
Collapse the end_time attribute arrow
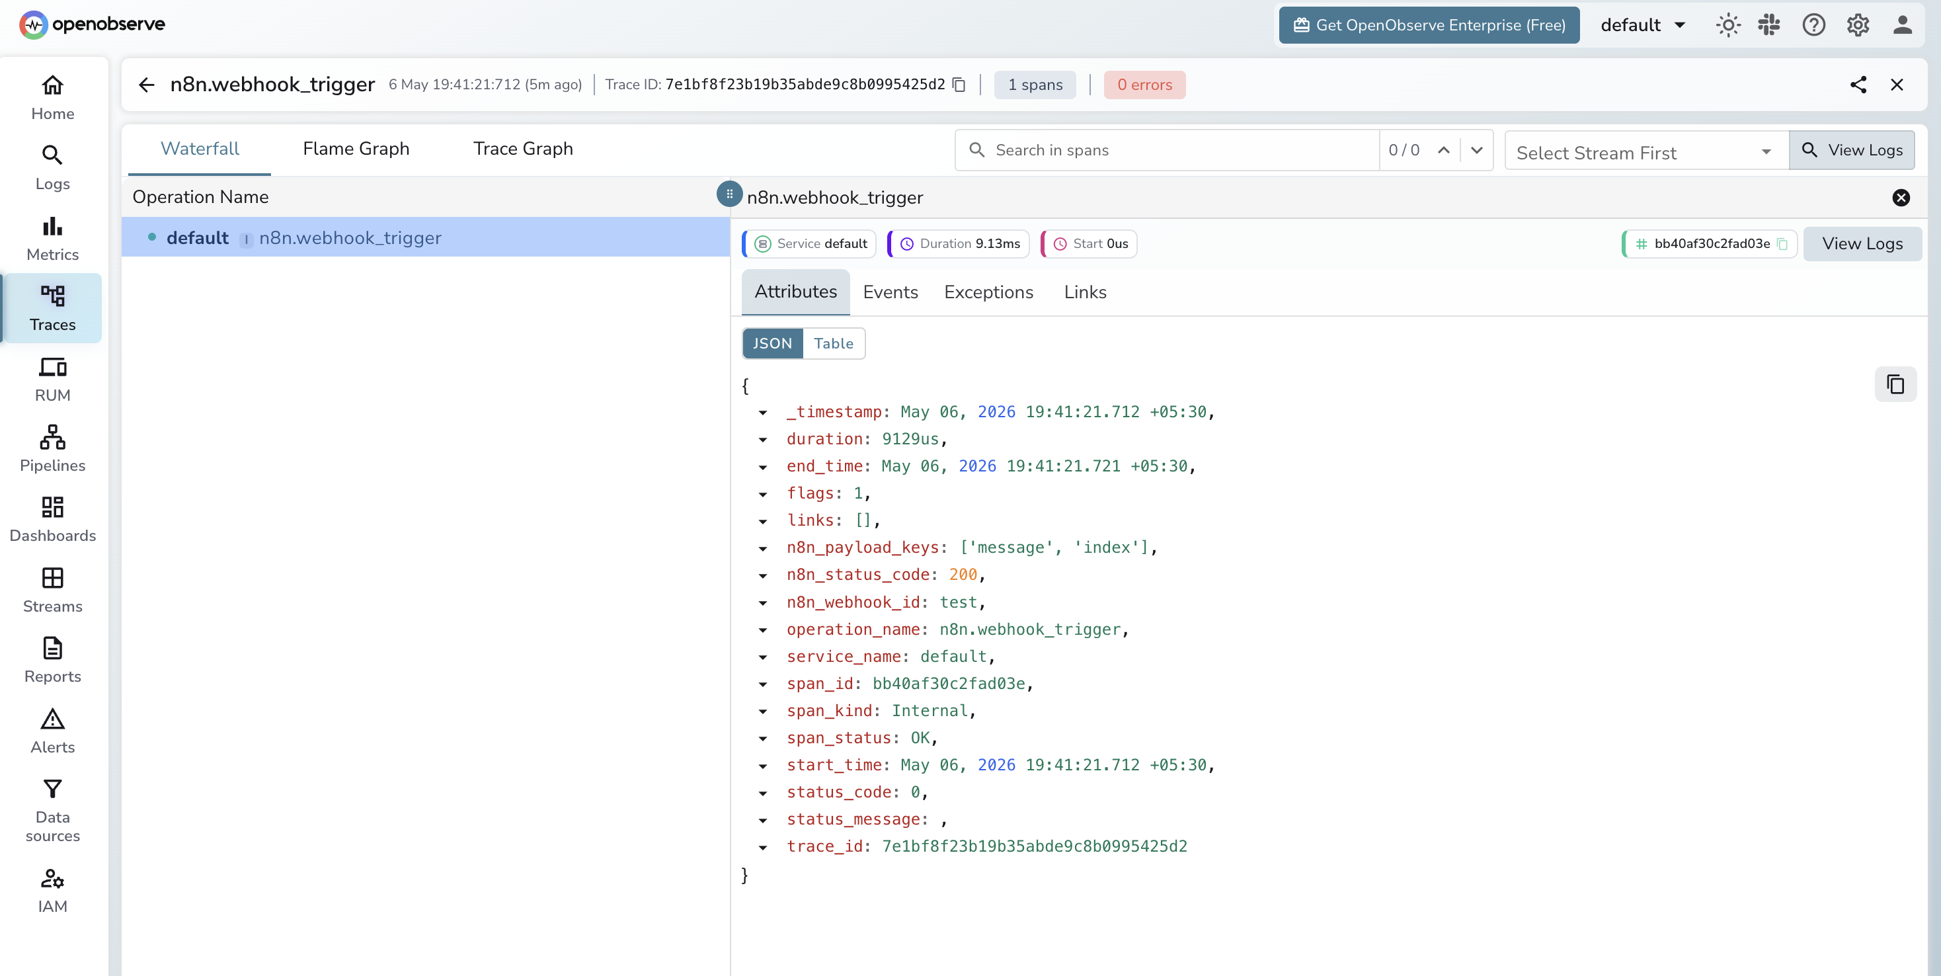coord(762,468)
